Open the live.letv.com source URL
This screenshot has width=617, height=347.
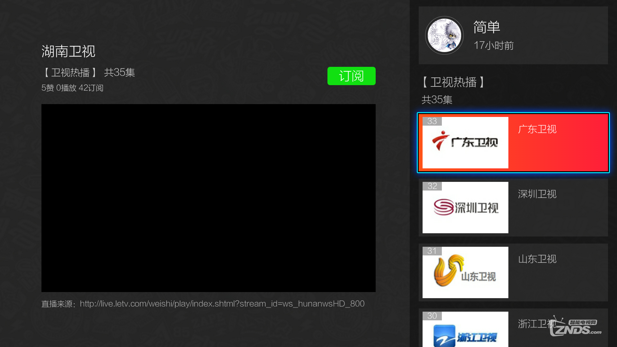click(222, 304)
